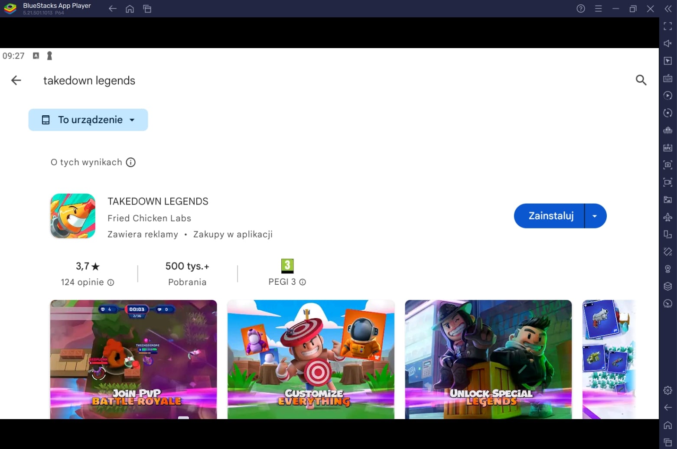Open the PEGI 3 info icon

(303, 282)
